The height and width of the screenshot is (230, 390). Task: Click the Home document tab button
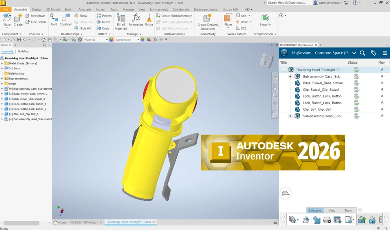(60, 222)
